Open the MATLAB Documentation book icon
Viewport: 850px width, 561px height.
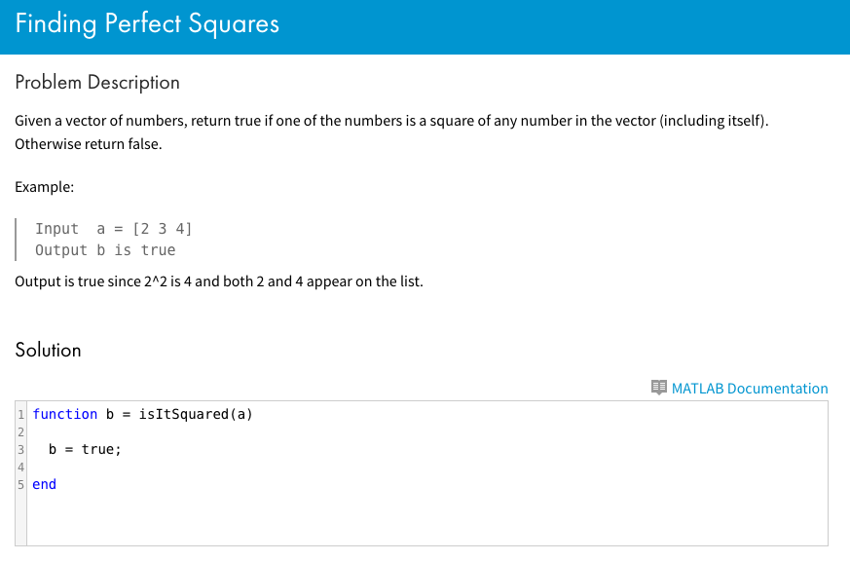pyautogui.click(x=658, y=388)
